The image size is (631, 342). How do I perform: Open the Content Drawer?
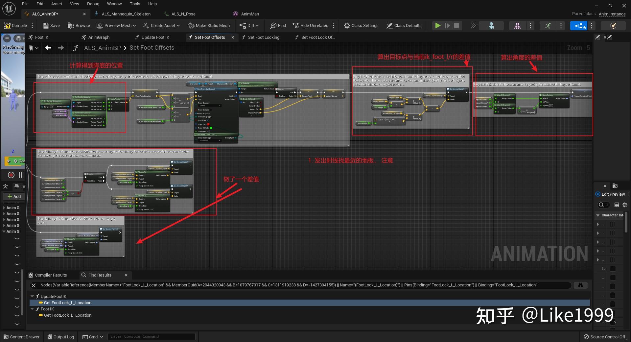click(x=22, y=337)
